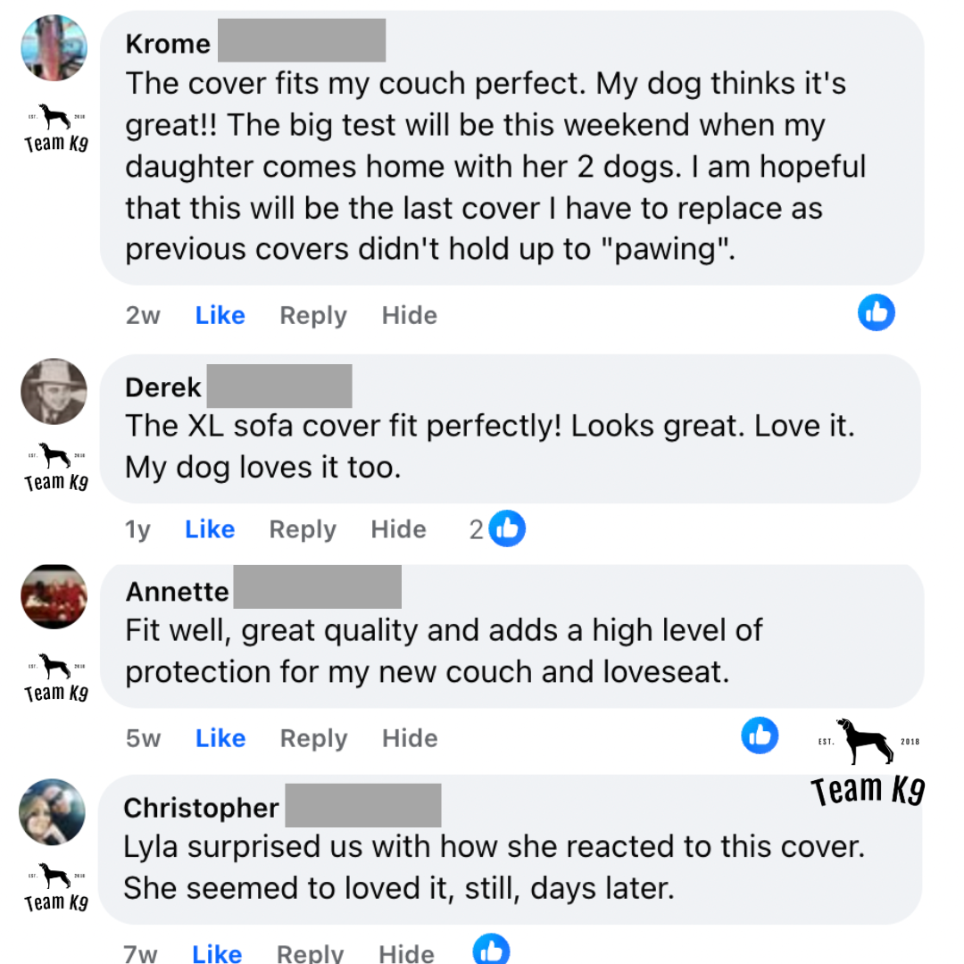The image size is (964, 964).
Task: Open Annette's profile picture
Action: pos(54,596)
